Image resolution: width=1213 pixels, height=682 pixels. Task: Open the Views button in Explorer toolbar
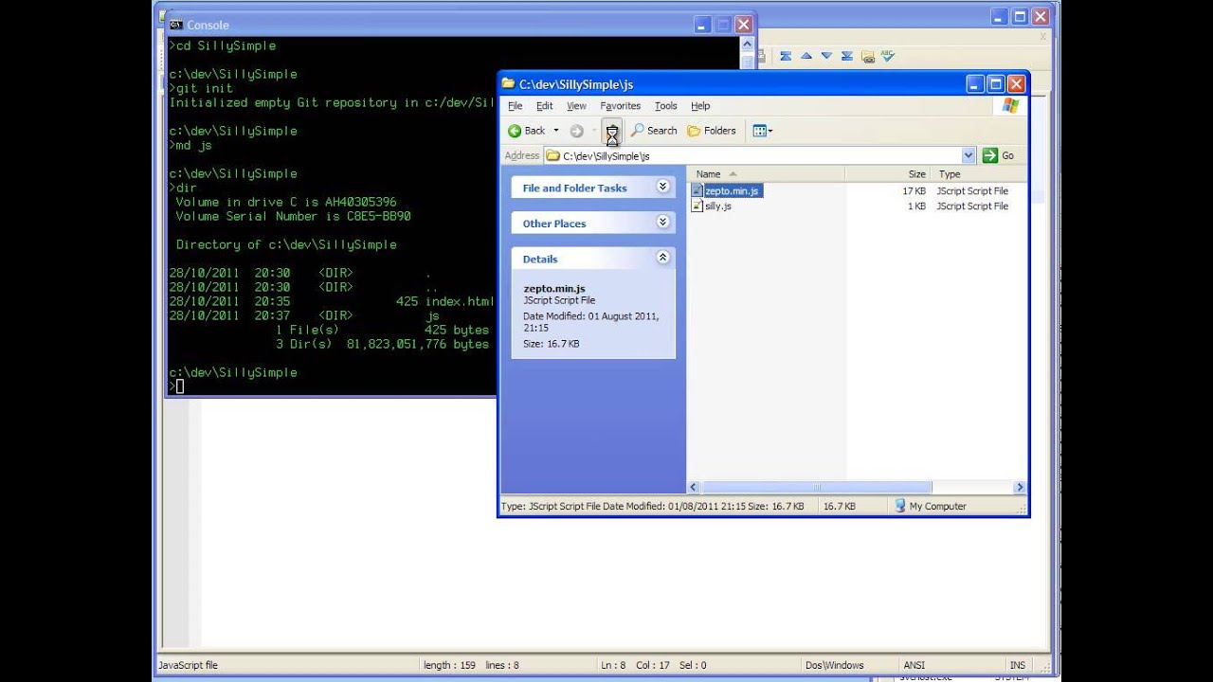(x=763, y=131)
